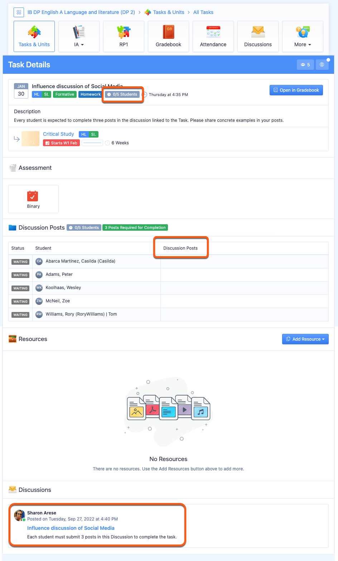The image size is (338, 561).
Task: Select the Binary assessment calendar icon
Action: 33,196
